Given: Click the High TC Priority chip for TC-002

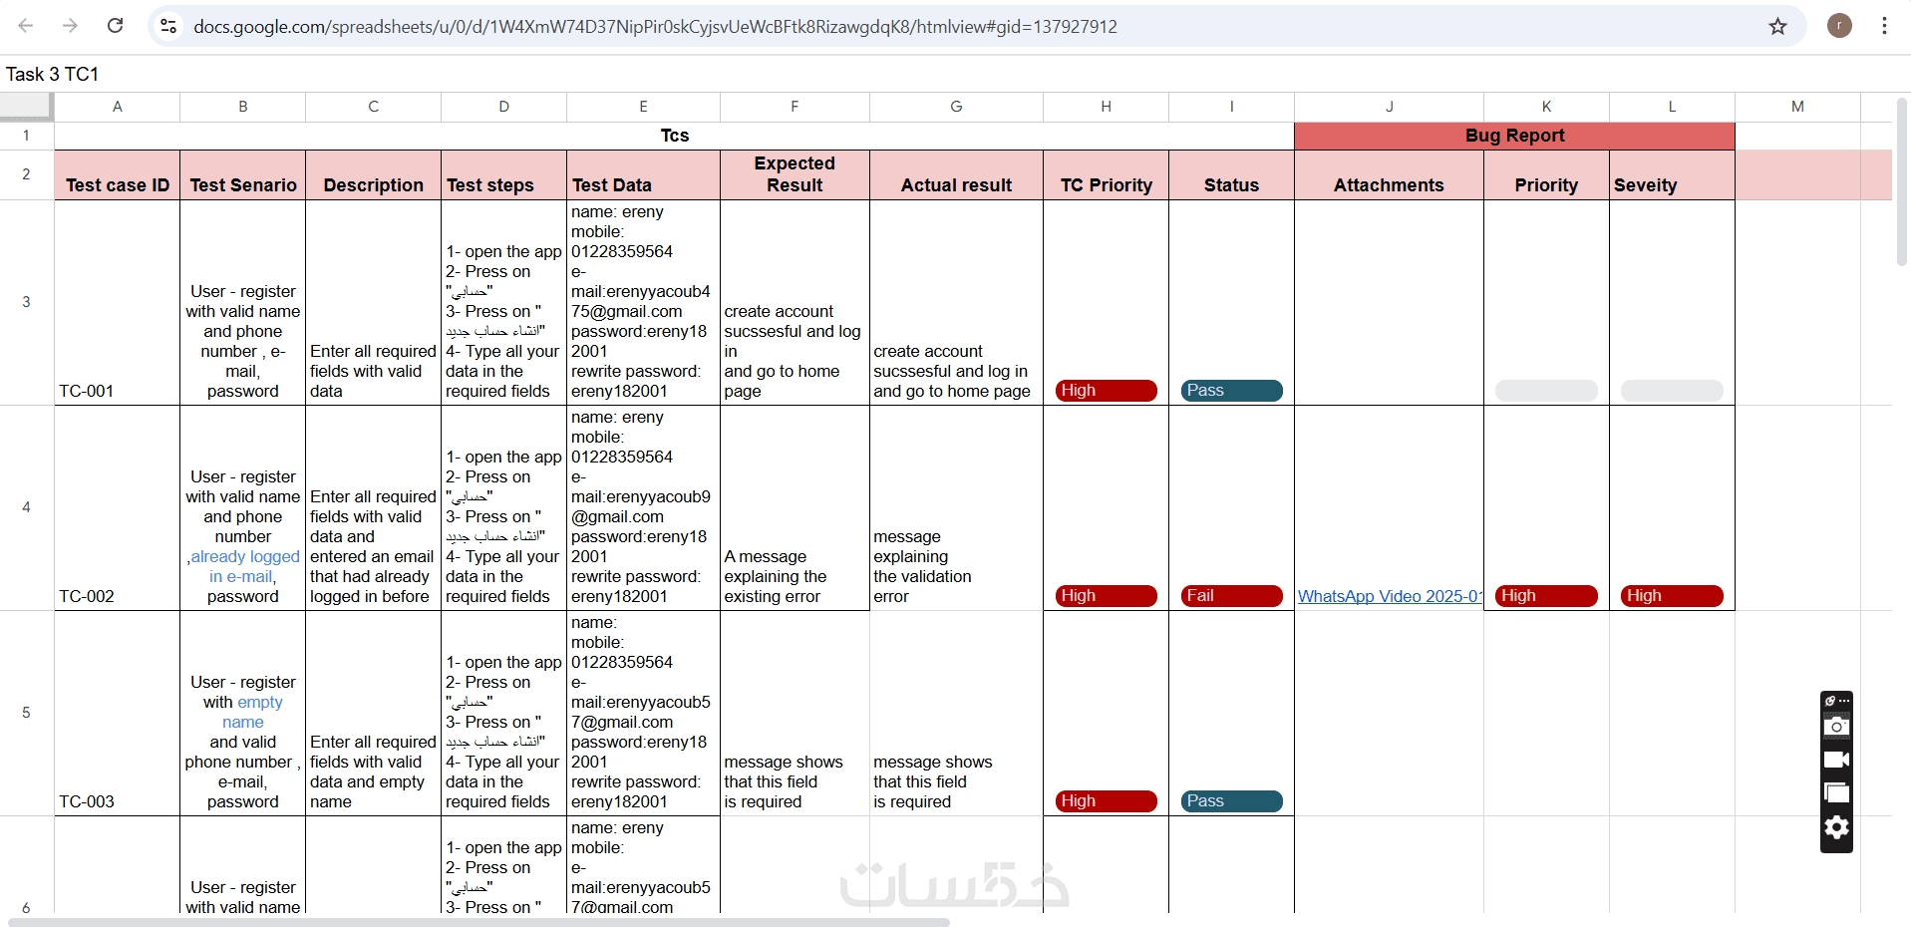Looking at the screenshot, I should point(1106,596).
